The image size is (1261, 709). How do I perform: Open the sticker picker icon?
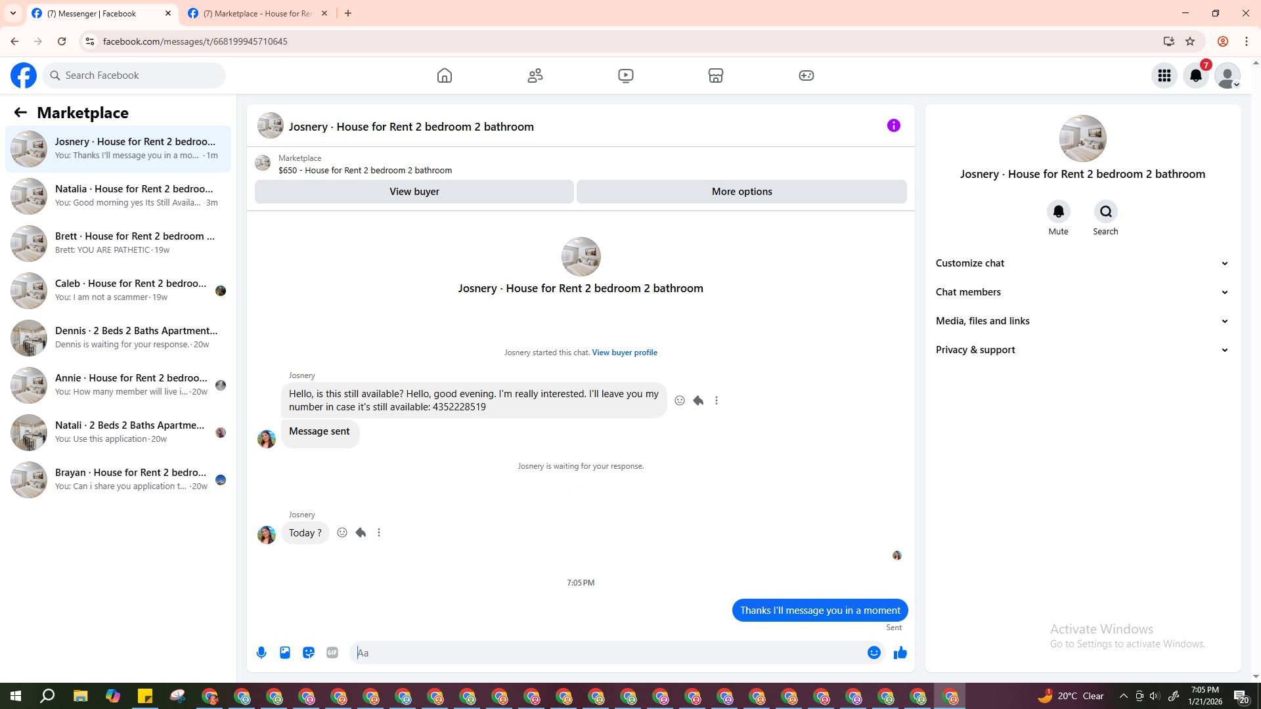309,653
